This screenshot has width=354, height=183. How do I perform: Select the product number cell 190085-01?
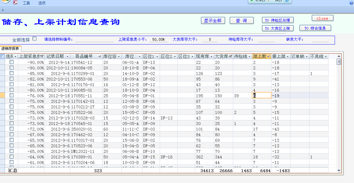tap(86, 90)
